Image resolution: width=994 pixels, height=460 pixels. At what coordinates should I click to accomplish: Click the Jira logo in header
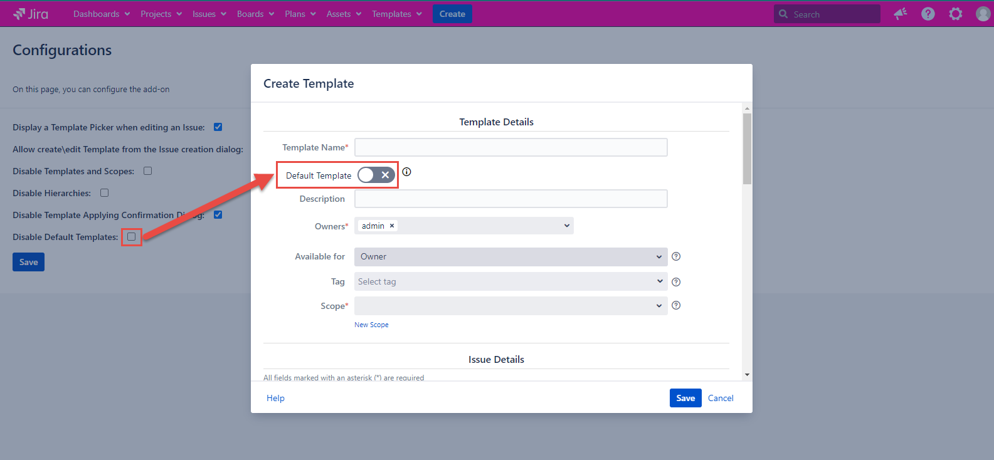tap(31, 14)
